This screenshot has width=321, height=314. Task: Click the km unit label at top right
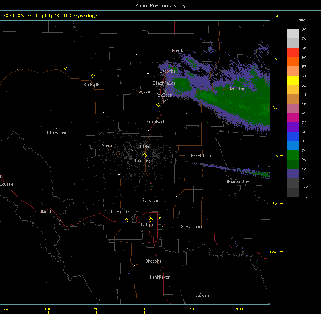coord(277,16)
